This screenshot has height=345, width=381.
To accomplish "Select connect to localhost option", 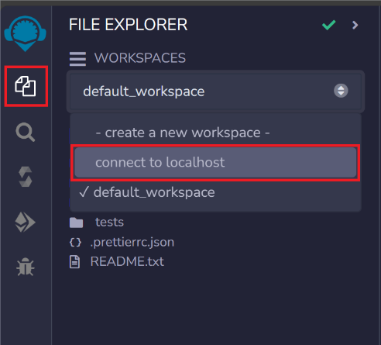I will click(x=215, y=162).
